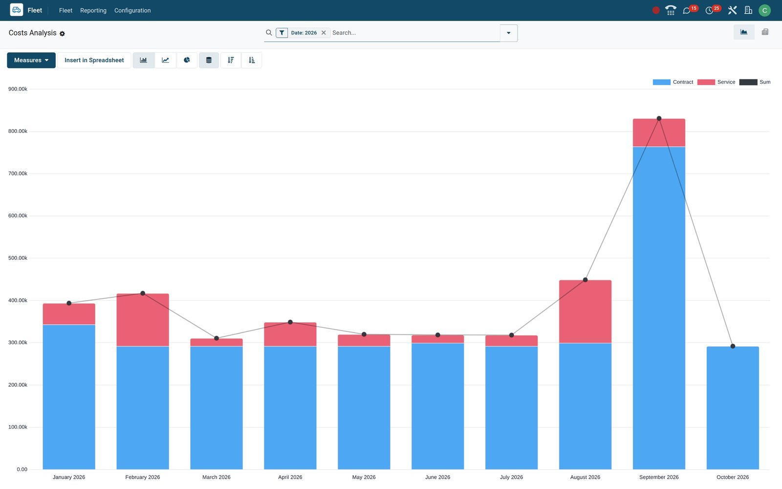Click Insert in Spreadsheet button
Screen dimensions: 782x489
(94, 60)
